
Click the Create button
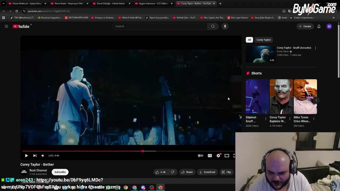pos(305,26)
